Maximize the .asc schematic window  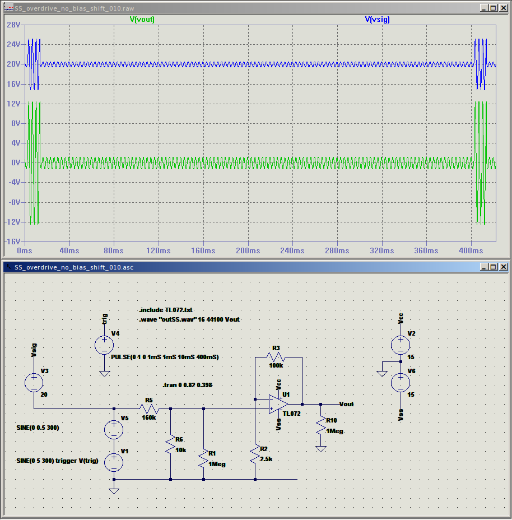[494, 267]
